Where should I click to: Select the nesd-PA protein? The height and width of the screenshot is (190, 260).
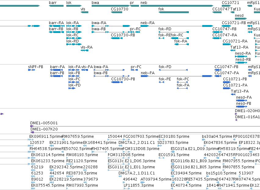coord(242,100)
